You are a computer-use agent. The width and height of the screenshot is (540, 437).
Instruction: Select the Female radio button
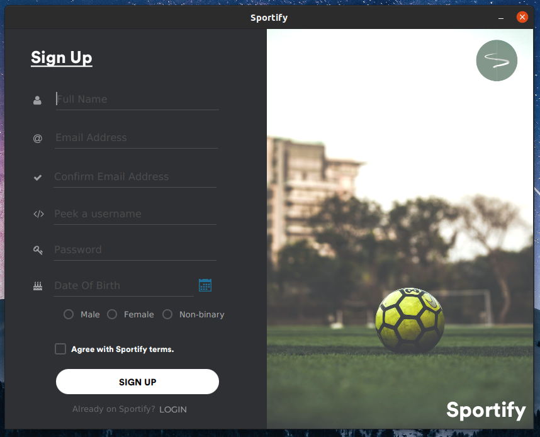coord(112,314)
